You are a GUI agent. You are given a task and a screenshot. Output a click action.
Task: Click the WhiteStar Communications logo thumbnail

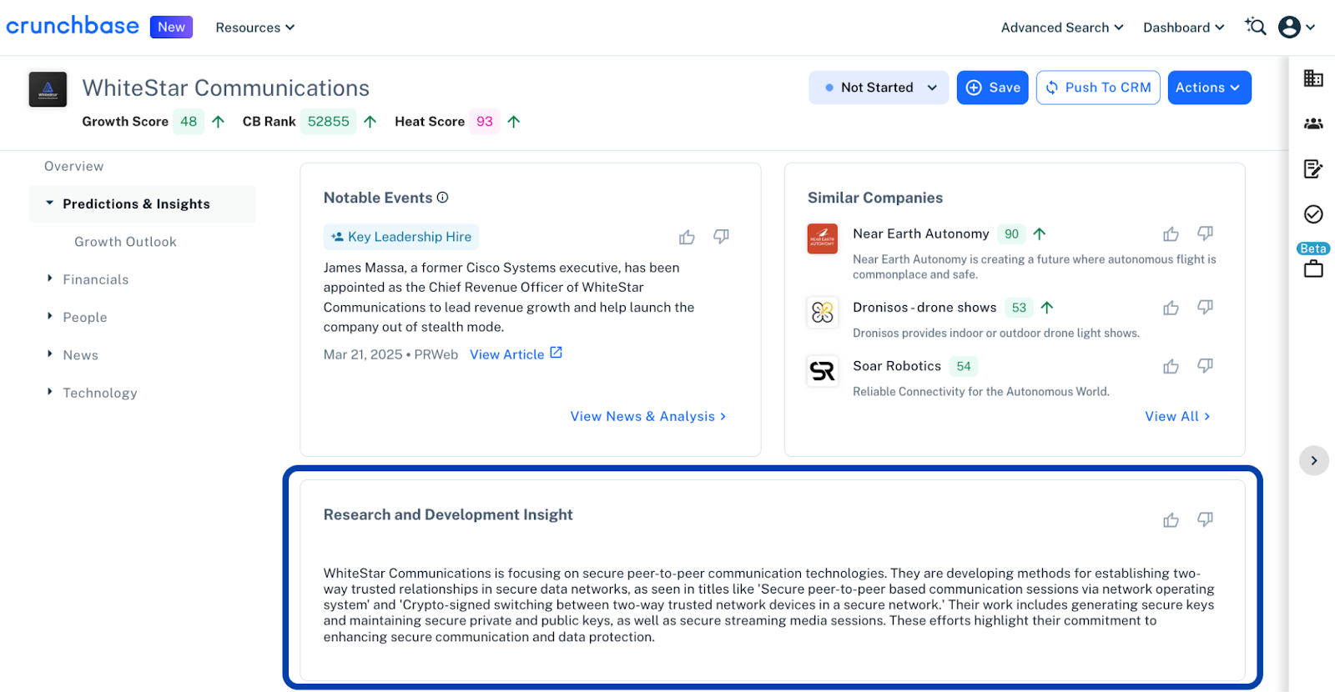[48, 89]
